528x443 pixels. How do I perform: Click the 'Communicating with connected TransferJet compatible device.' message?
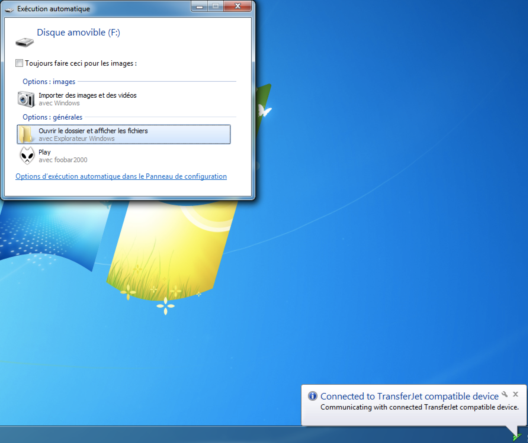pos(420,407)
